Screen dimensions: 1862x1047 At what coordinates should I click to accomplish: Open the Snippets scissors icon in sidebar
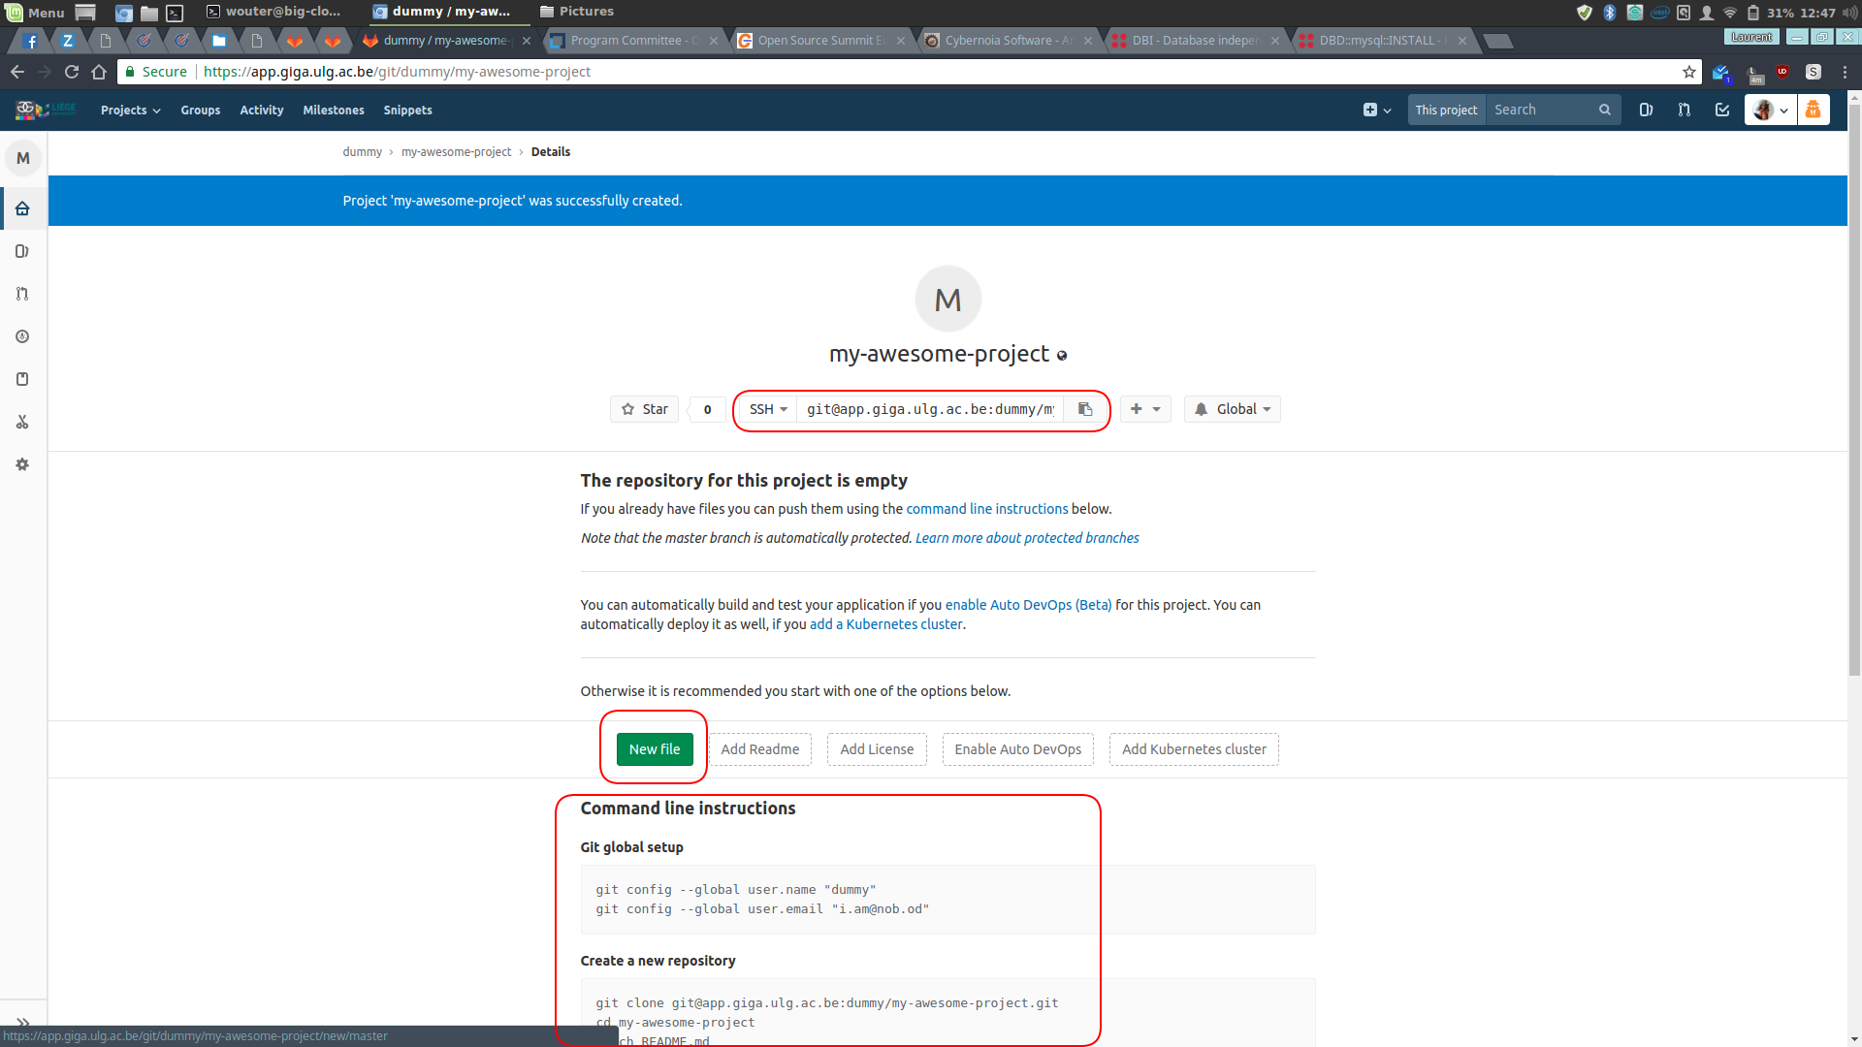coord(22,422)
